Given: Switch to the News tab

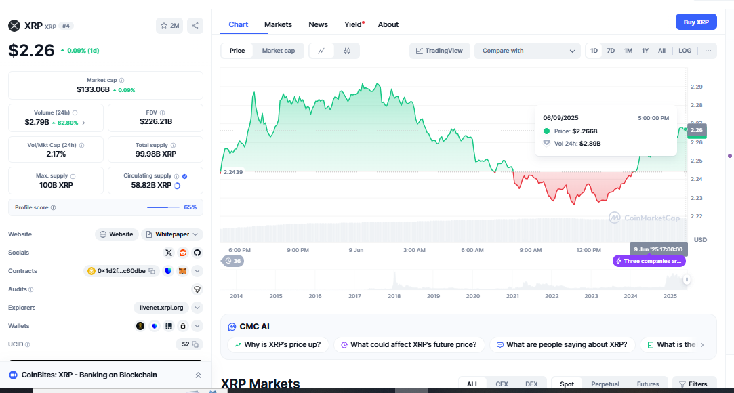Looking at the screenshot, I should 319,24.
